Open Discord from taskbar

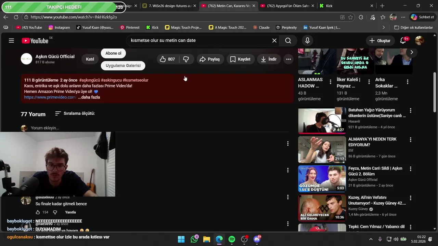(257, 239)
